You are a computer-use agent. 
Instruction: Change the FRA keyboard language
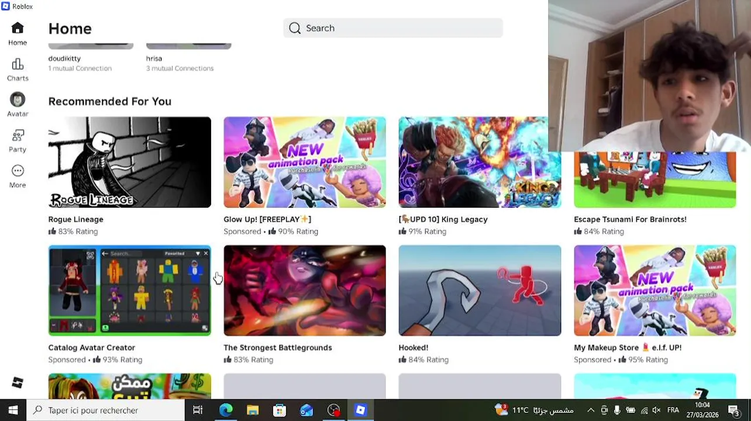click(x=673, y=410)
